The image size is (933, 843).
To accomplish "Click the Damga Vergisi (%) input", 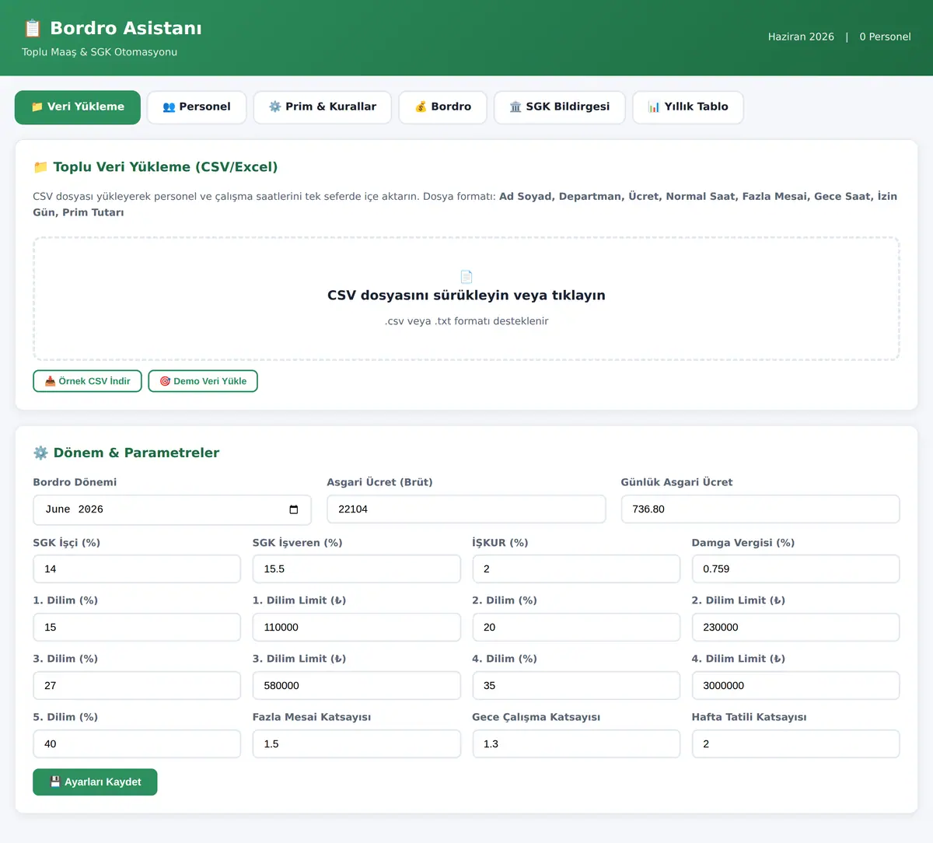I will (x=796, y=569).
